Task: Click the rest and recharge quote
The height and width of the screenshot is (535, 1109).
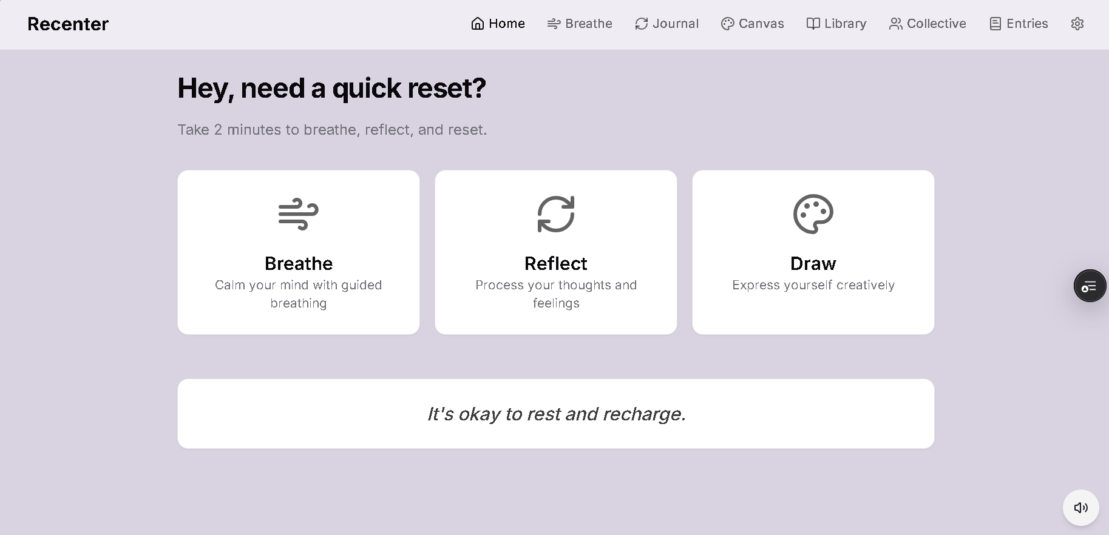Action: [556, 414]
